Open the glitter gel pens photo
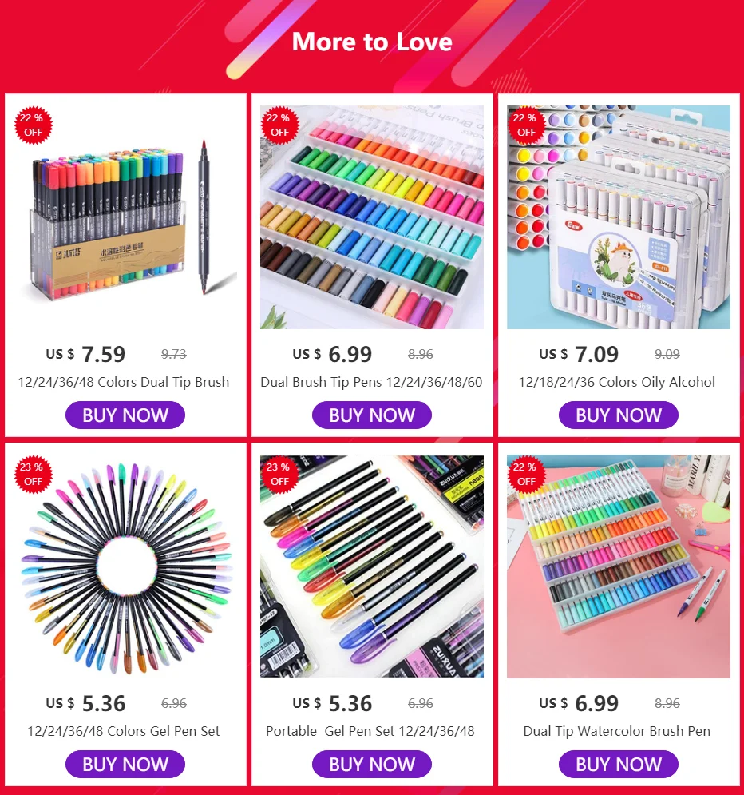 coord(372,566)
